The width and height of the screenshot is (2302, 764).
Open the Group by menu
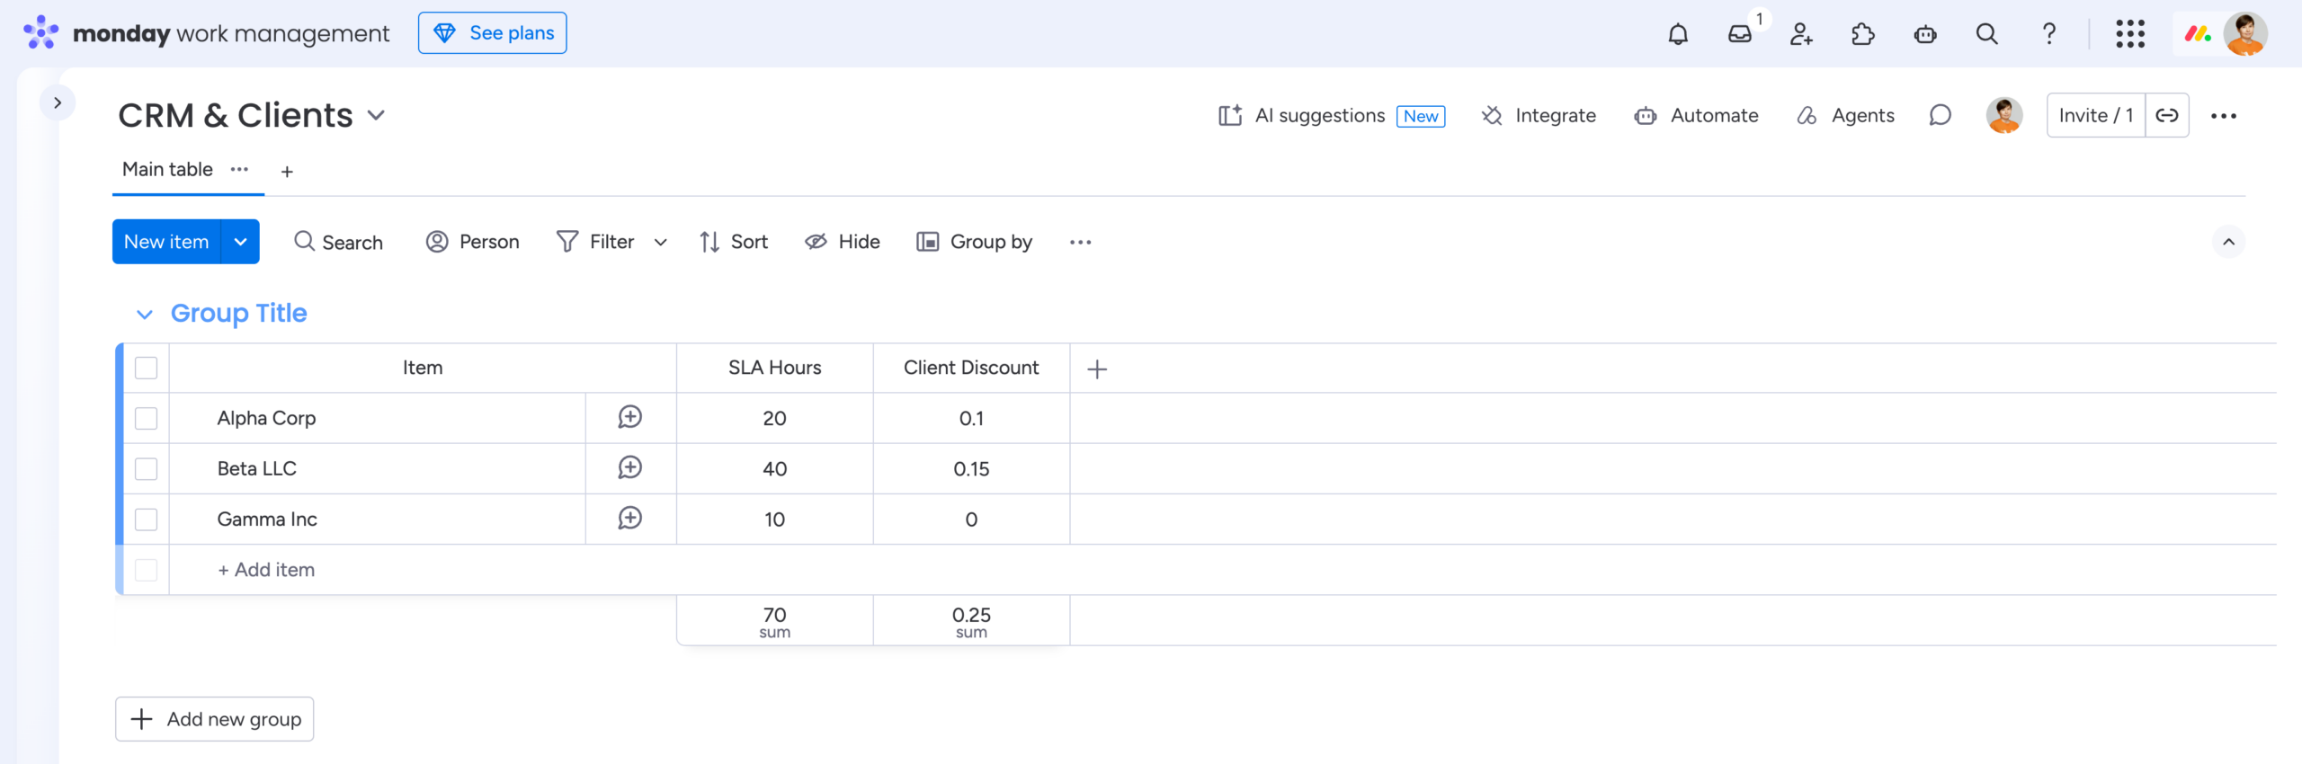click(x=974, y=242)
